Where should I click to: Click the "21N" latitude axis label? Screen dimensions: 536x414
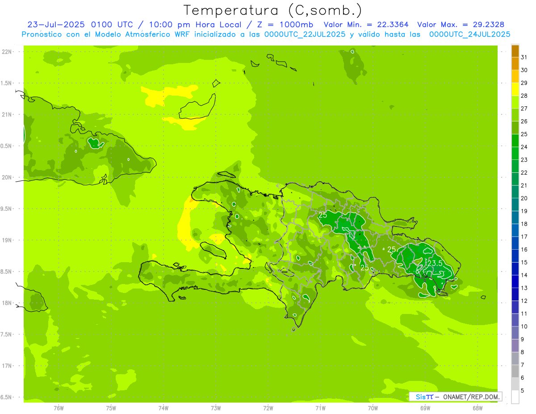coord(7,115)
